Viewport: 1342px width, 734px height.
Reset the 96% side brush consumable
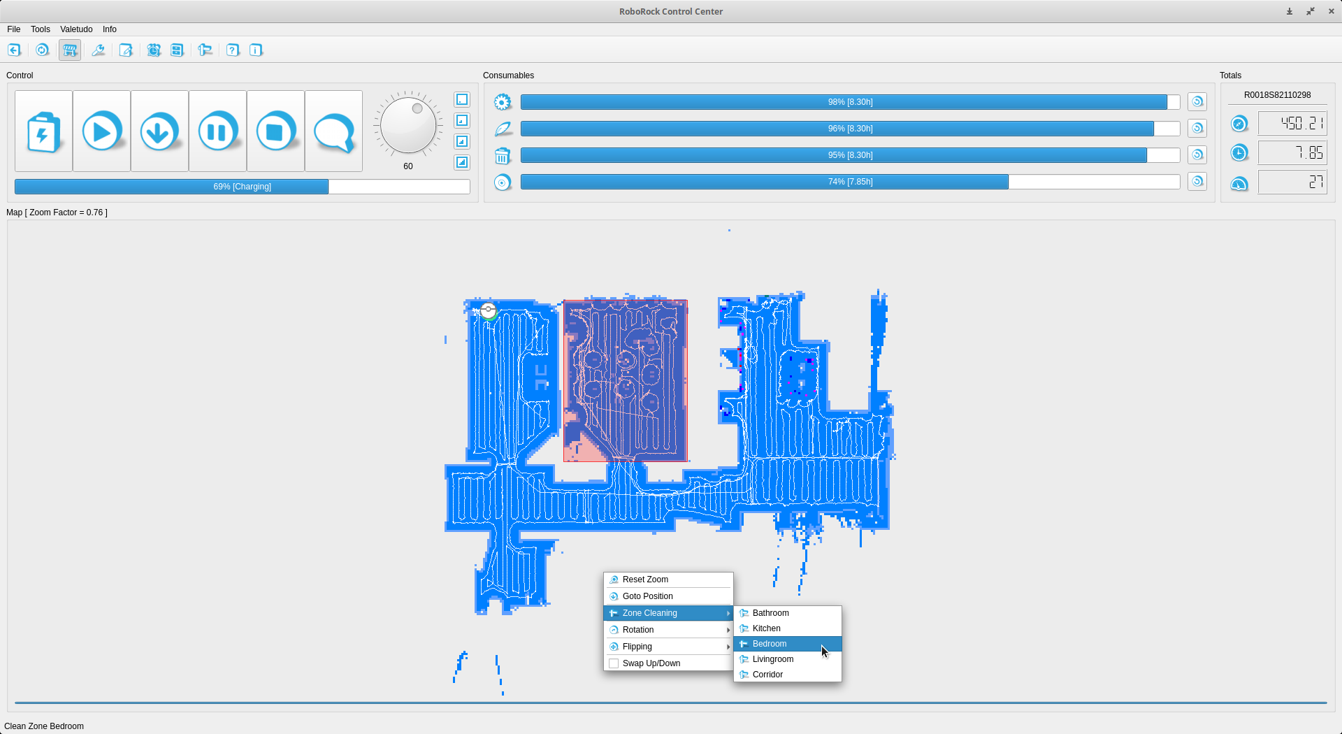tap(1197, 128)
